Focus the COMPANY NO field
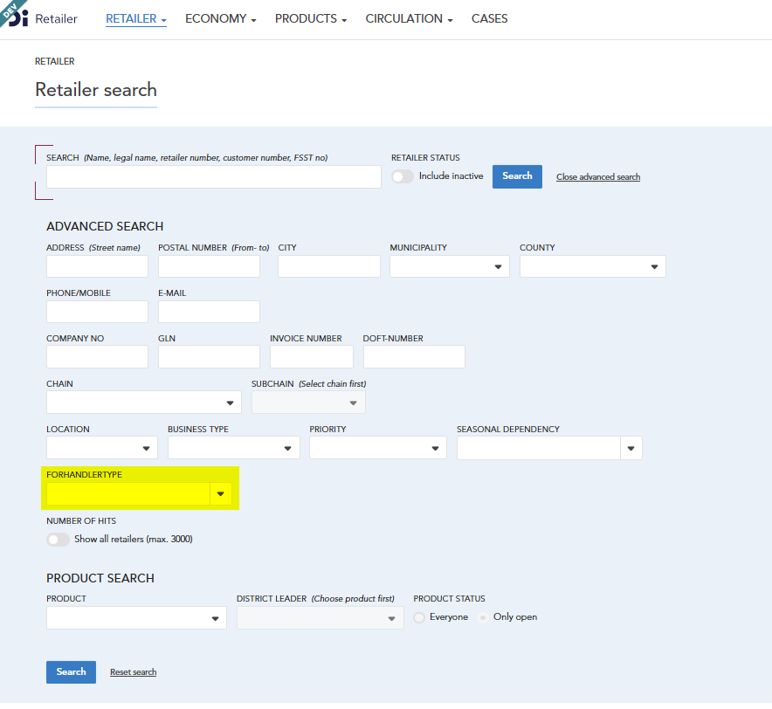Screen dimensions: 772x709 coord(97,356)
